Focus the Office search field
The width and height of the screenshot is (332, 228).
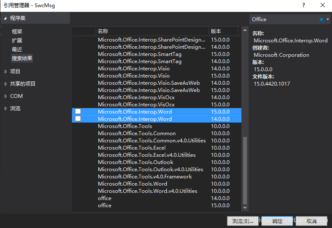284,19
